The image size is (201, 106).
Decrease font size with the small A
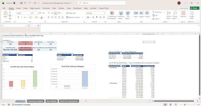point(43,13)
